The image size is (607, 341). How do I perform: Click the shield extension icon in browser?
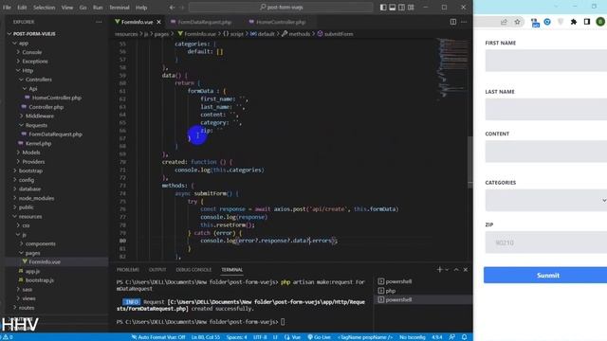561,22
